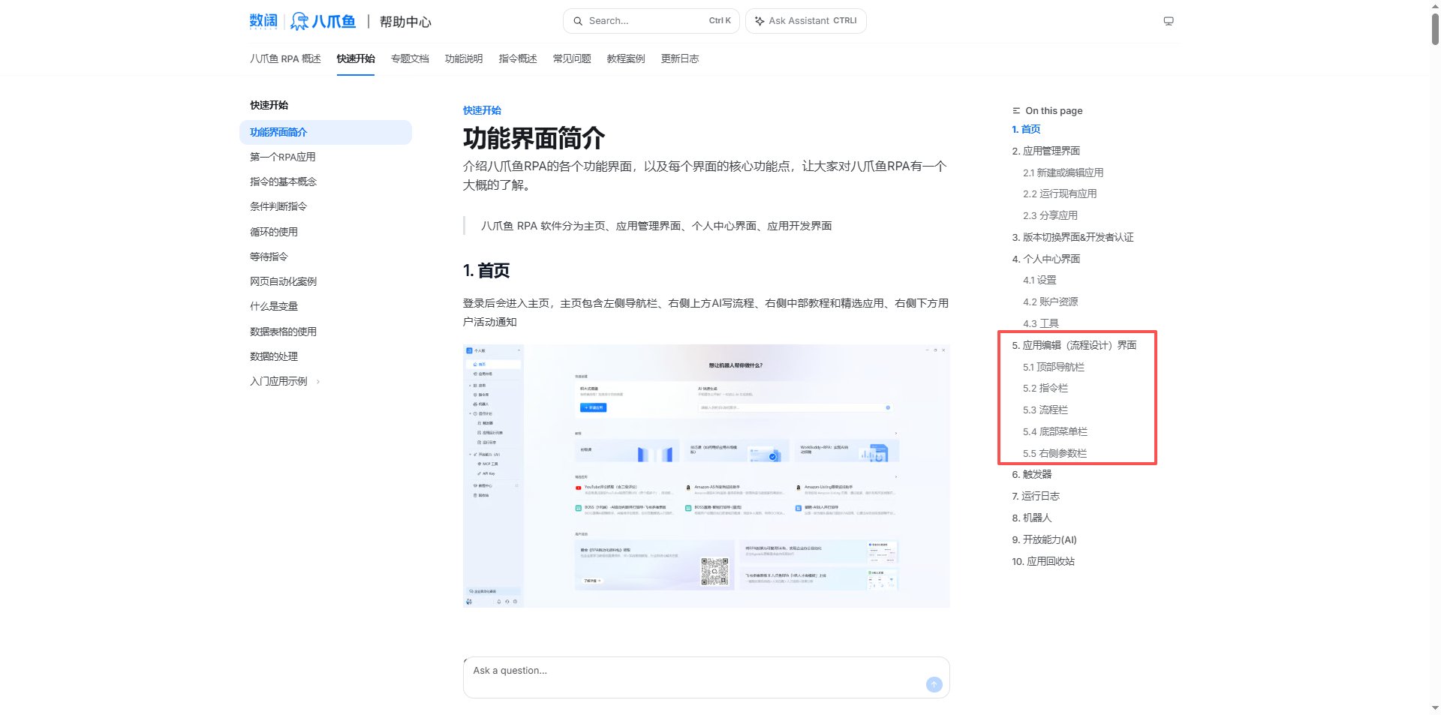Jump to 5.3 流程栏
This screenshot has height=715, width=1441.
[x=1045, y=410]
